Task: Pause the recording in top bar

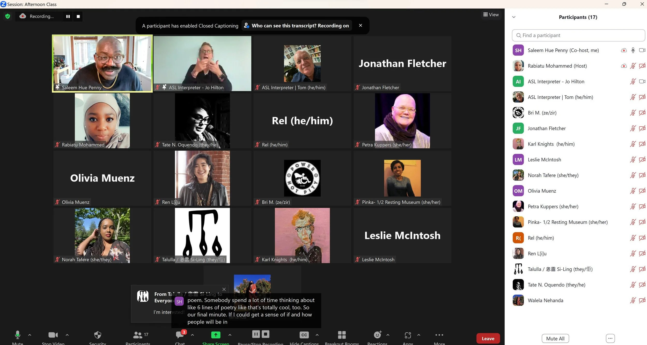Action: (x=68, y=16)
